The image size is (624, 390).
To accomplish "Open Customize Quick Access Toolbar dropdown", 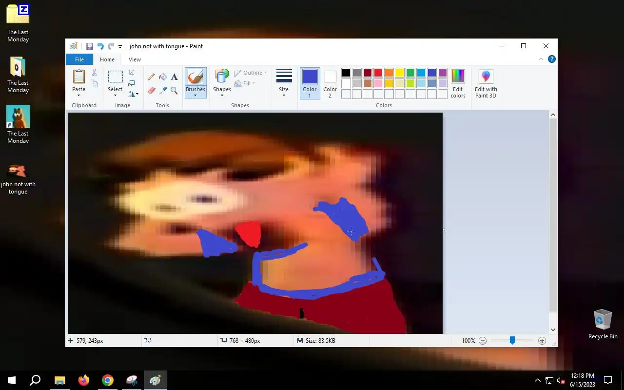I will (x=120, y=47).
